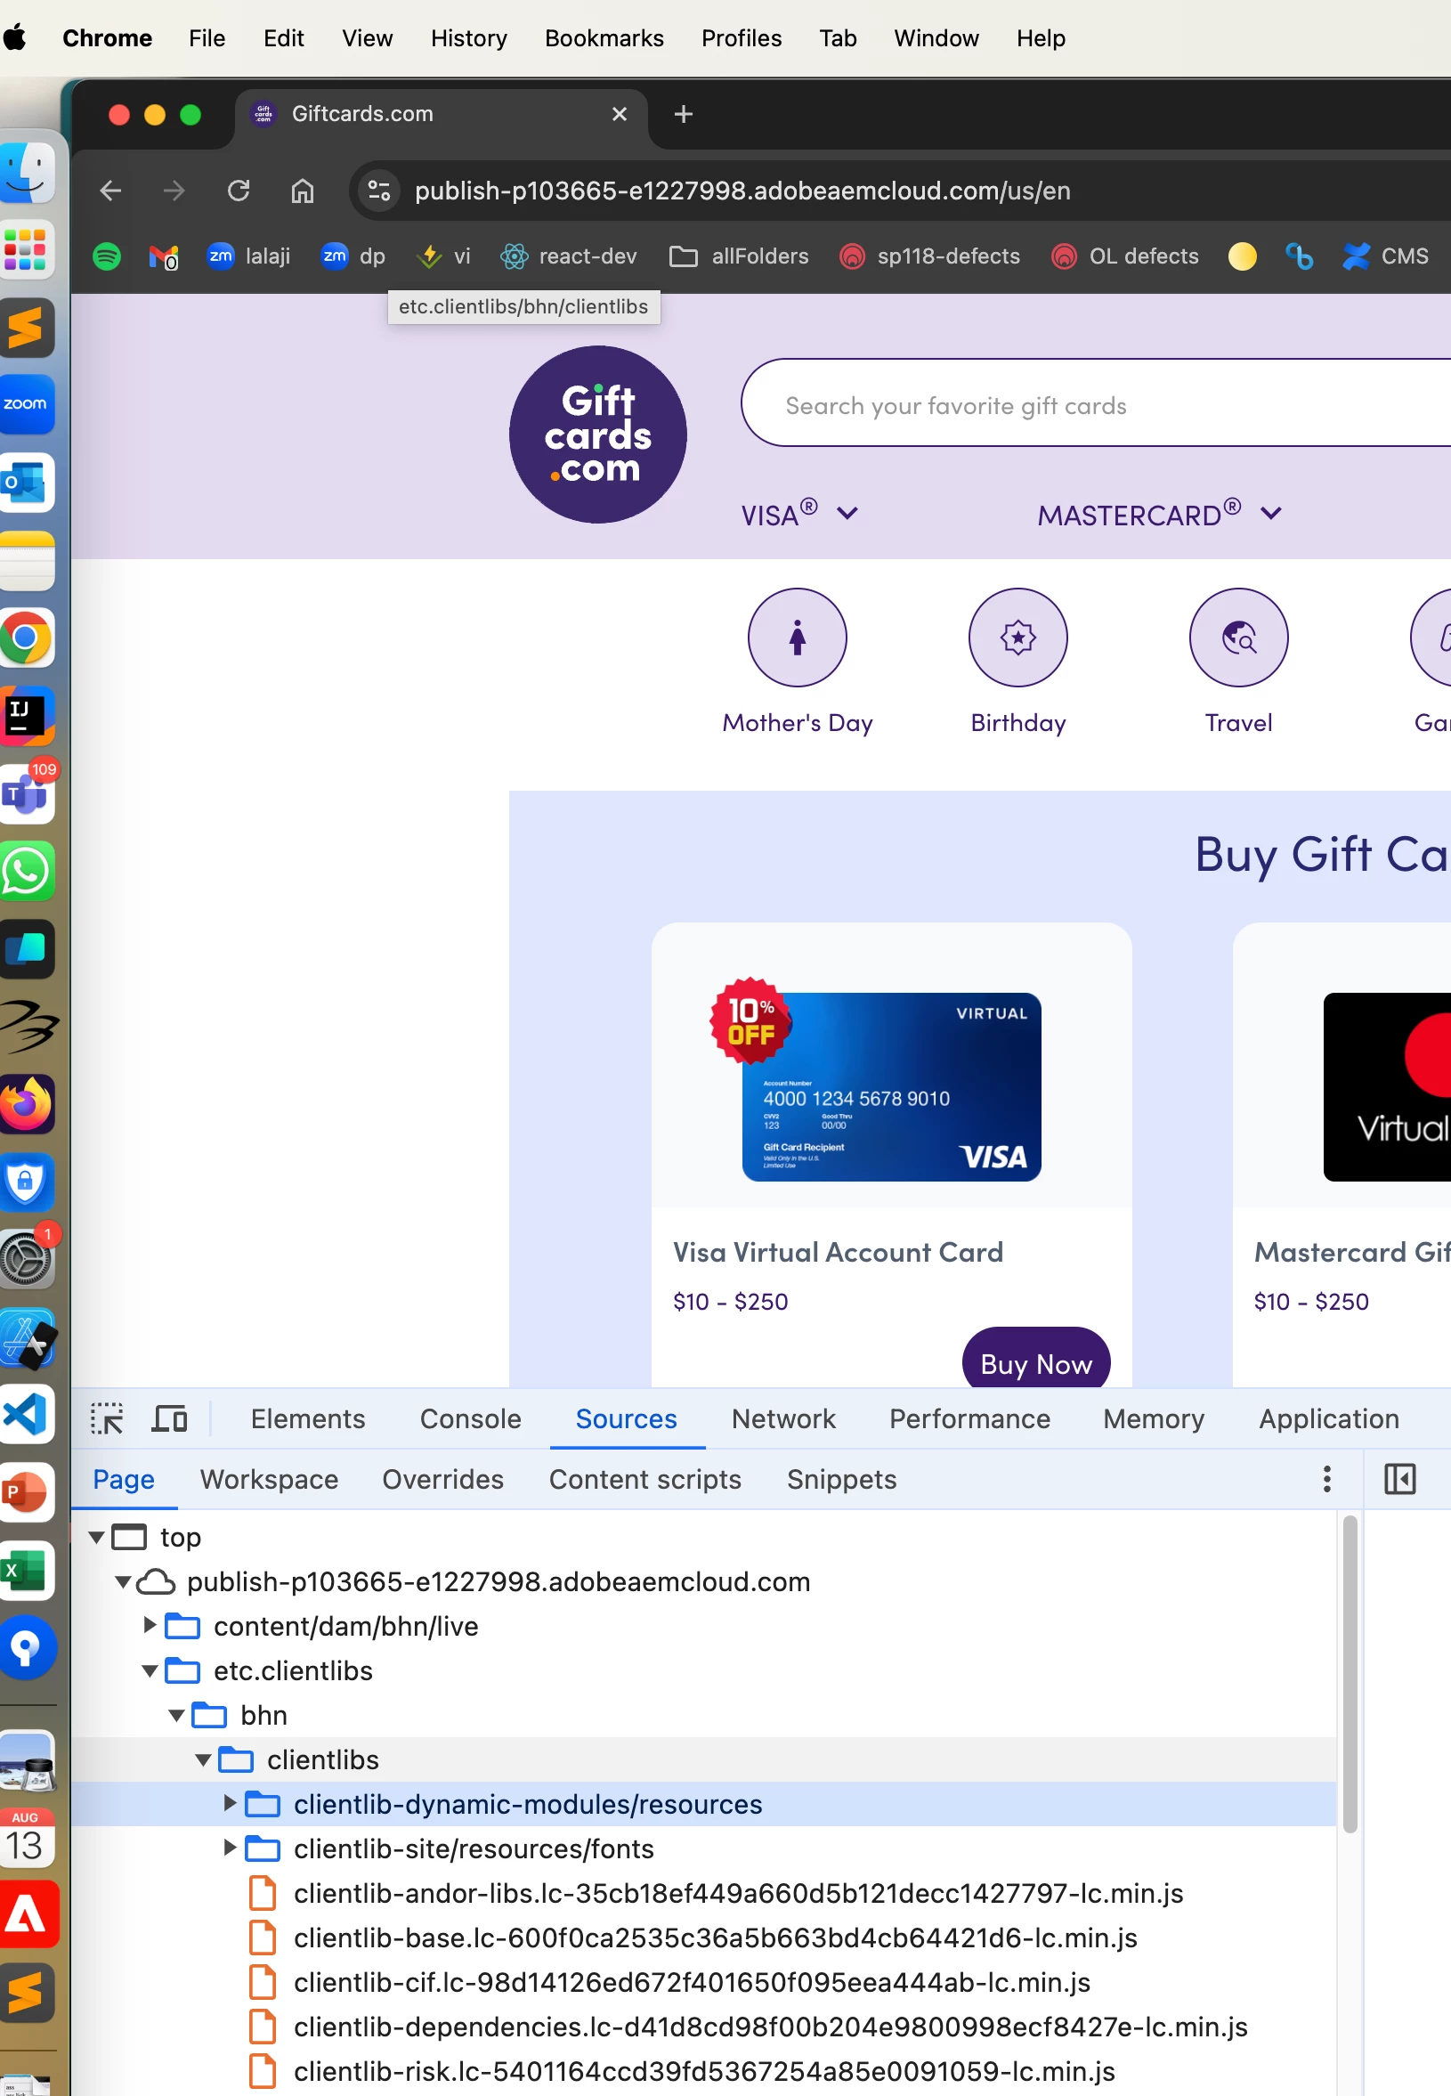Open the History menu
This screenshot has width=1451, height=2096.
468,38
